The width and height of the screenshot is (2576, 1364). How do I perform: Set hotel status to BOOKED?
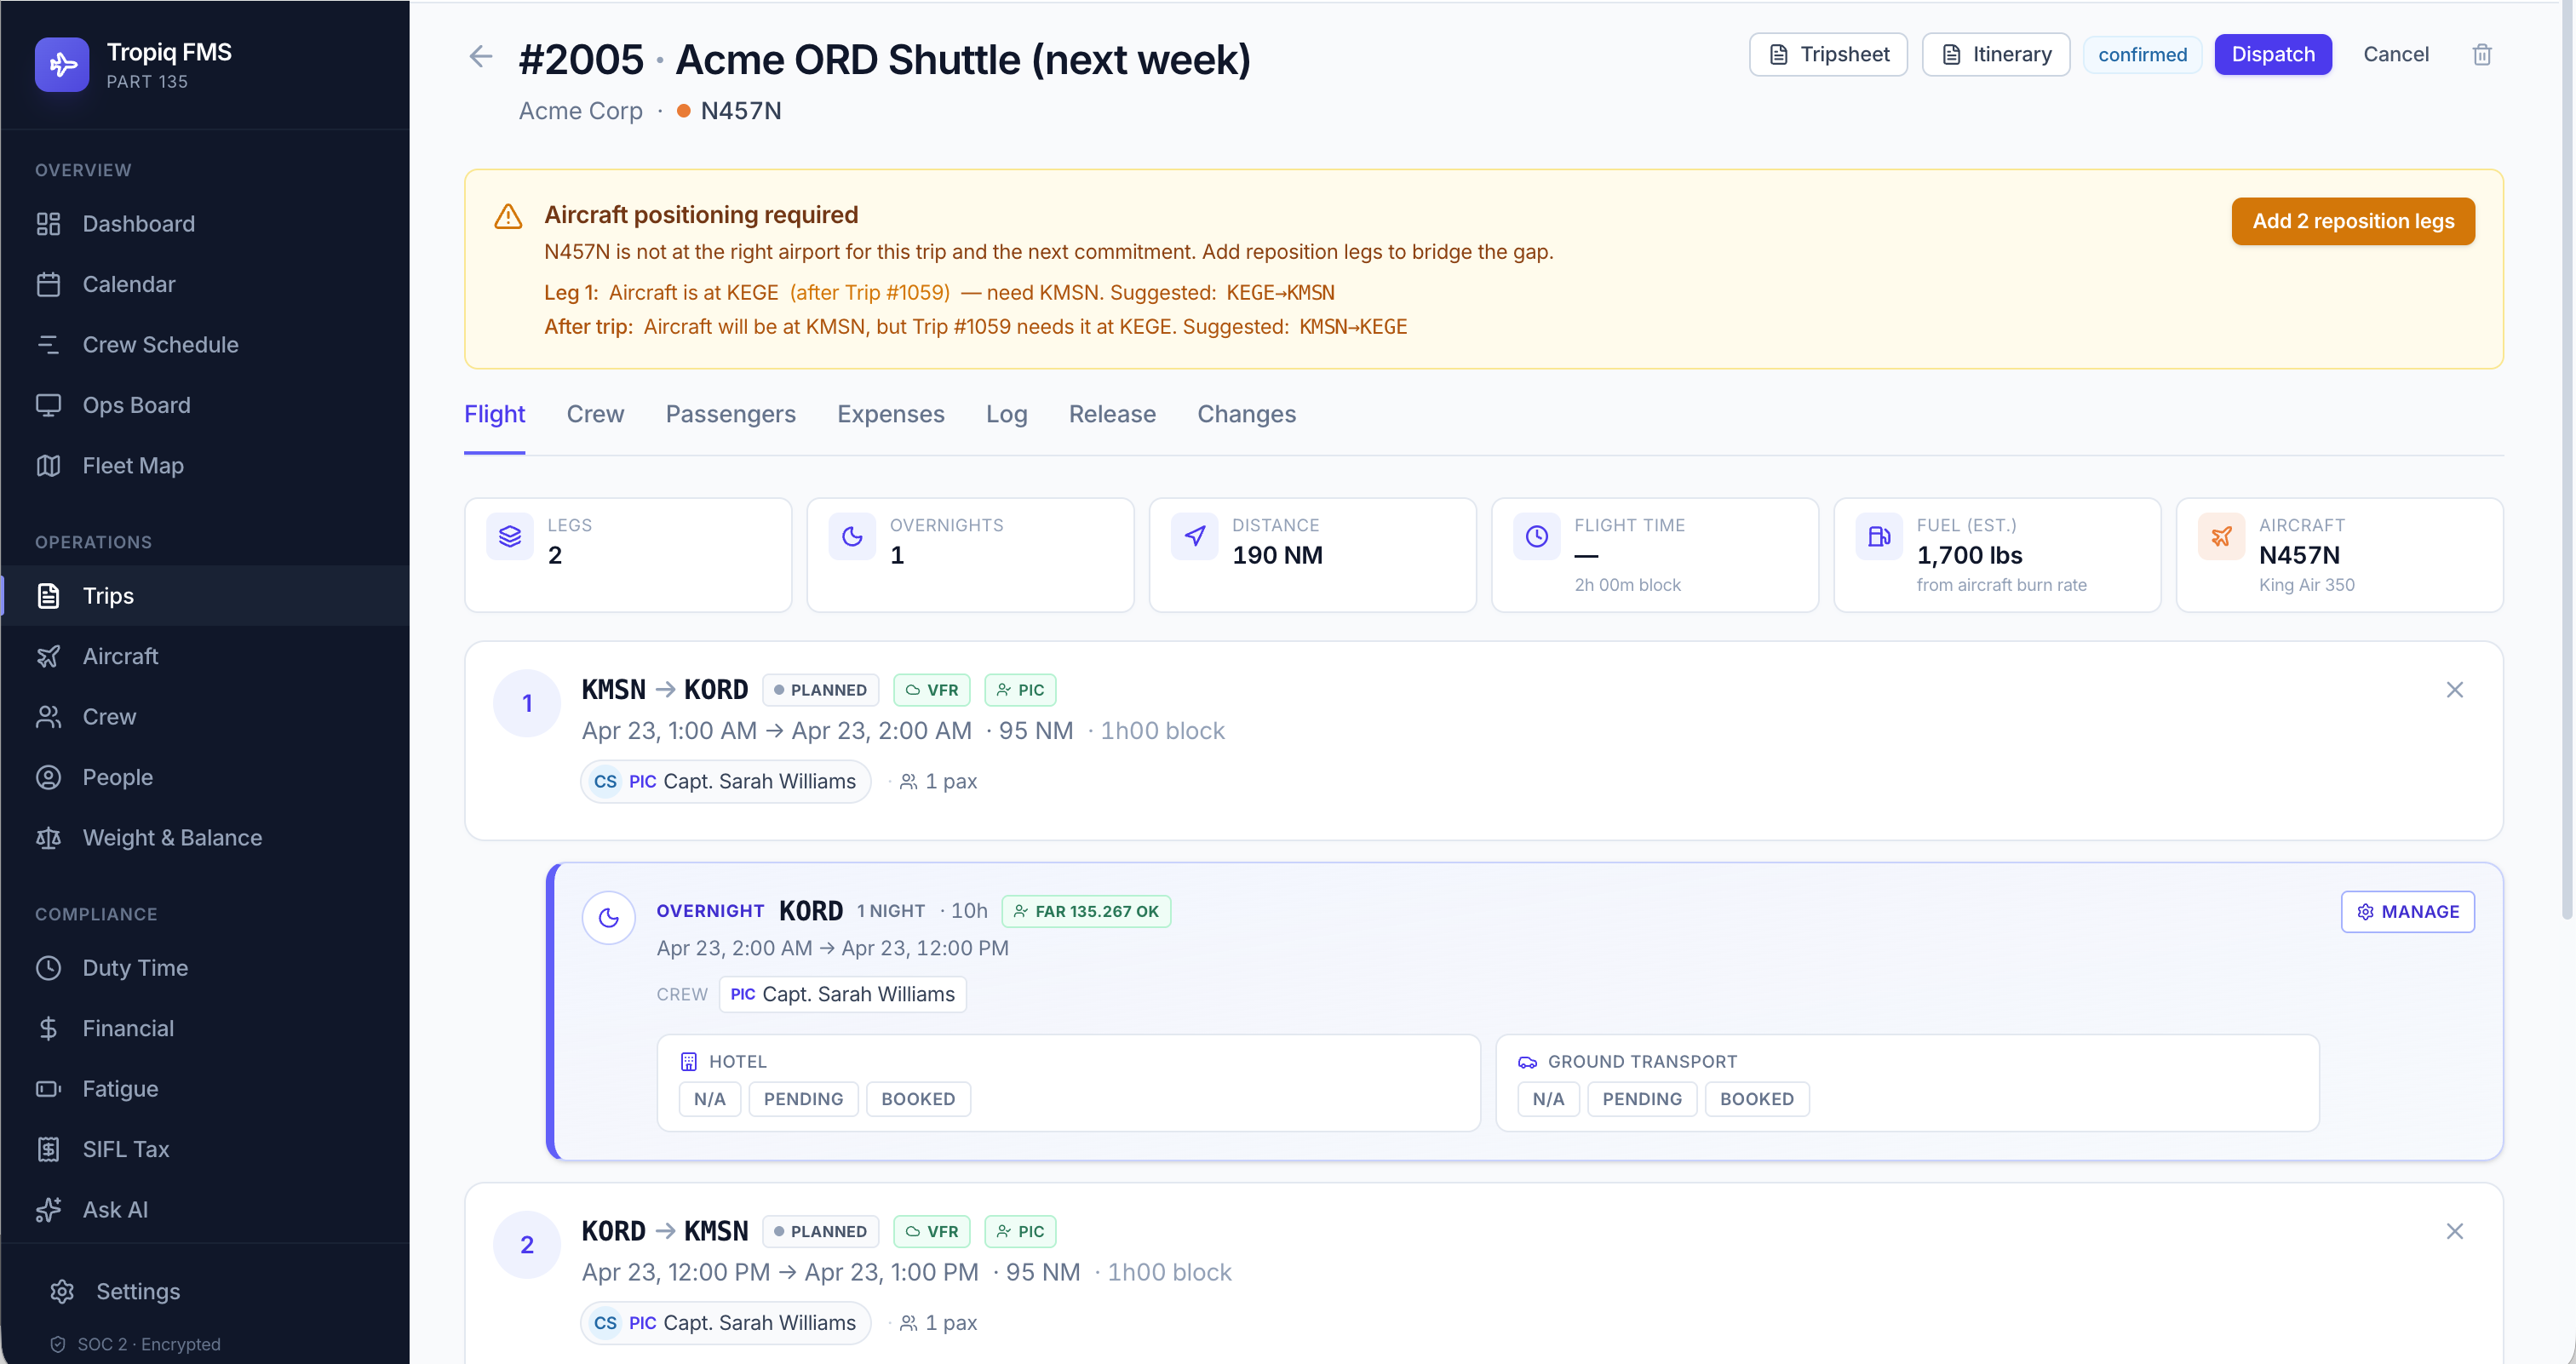[x=917, y=1099]
